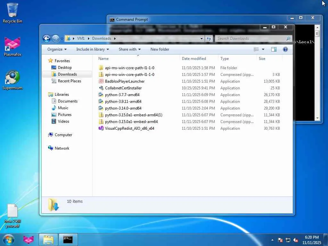Sort by the Date modified column

[x=199, y=59]
